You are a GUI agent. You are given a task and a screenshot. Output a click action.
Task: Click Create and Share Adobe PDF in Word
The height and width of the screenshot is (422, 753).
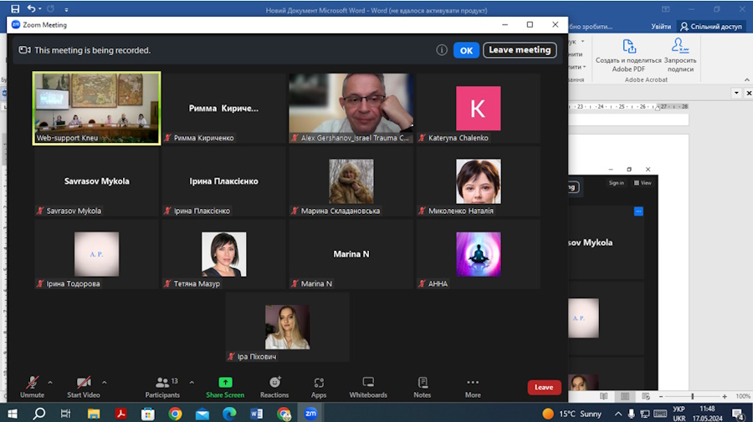point(628,56)
